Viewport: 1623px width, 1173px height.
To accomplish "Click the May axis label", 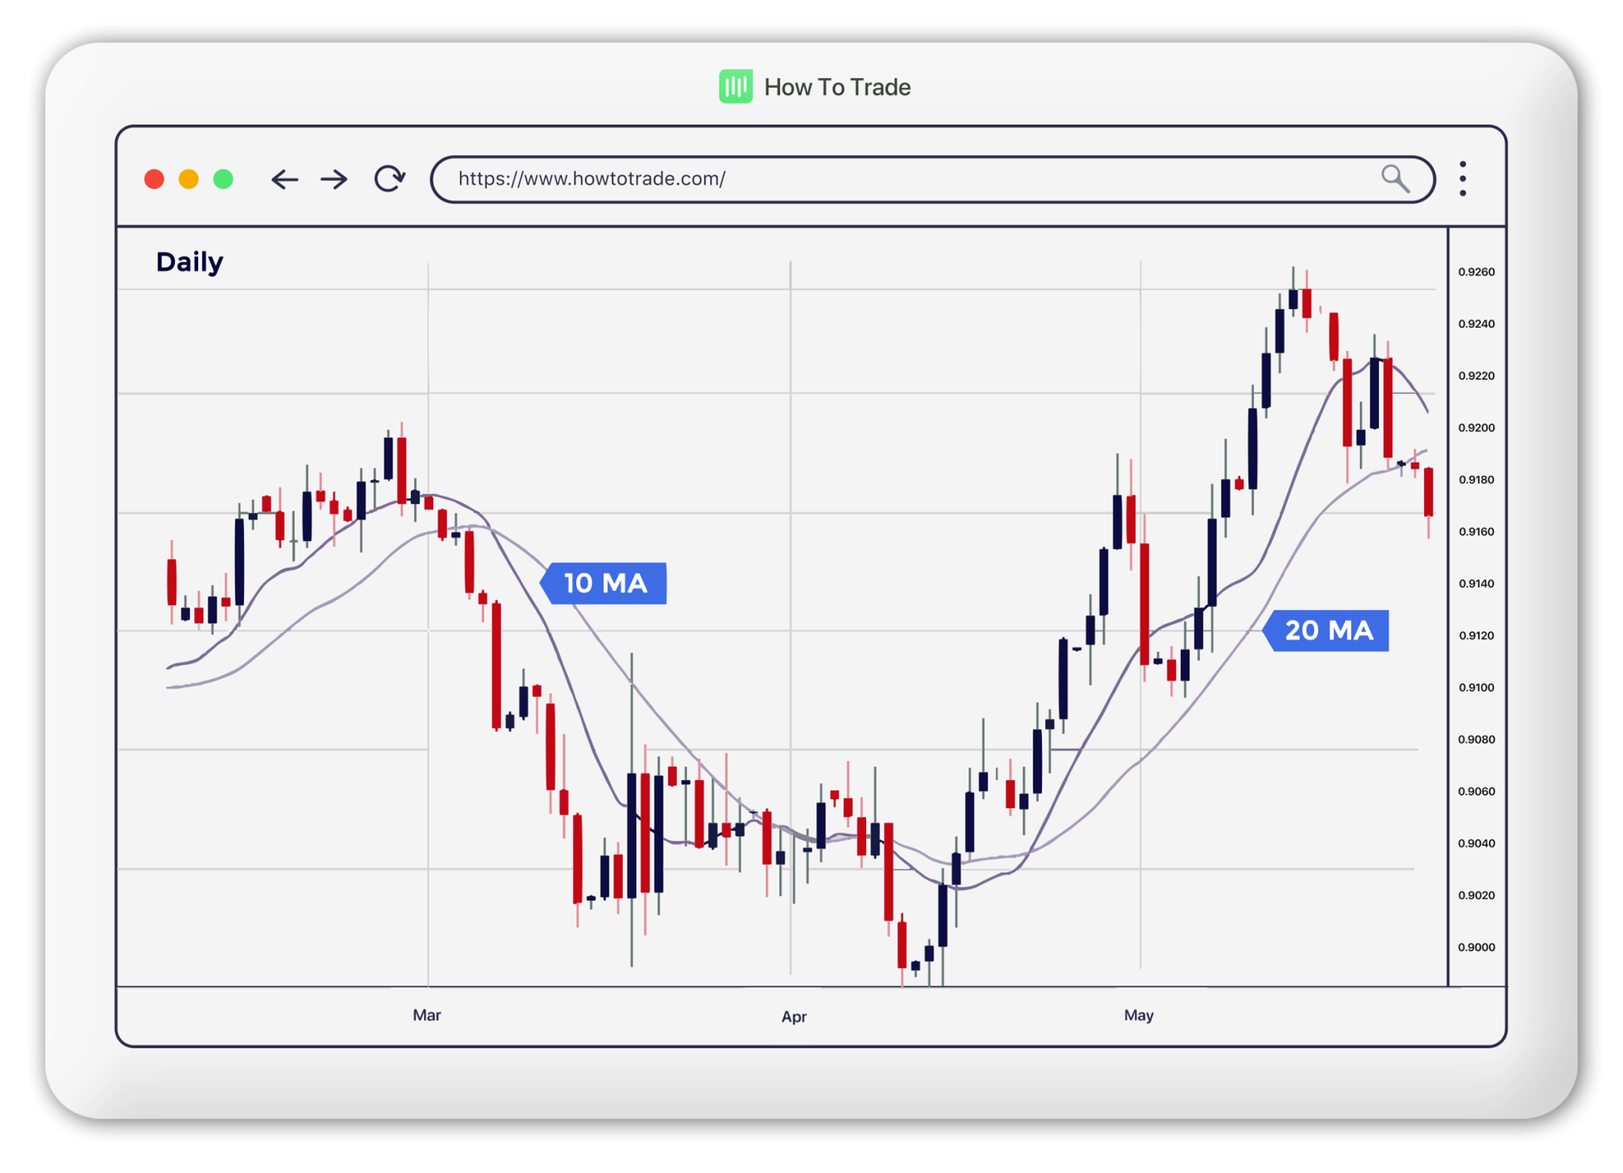I will point(1140,1015).
